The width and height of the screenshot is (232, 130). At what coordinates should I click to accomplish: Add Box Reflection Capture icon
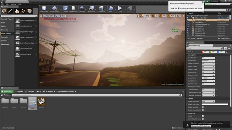17,43
